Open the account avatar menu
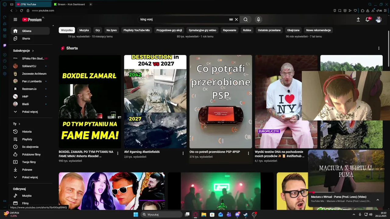Screen dimensions: 390x219 (379, 19)
